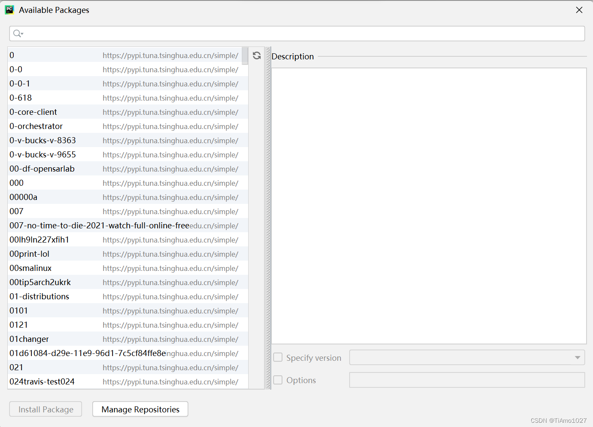Expand the Specify version combo box
The image size is (593, 427).
tap(578, 357)
